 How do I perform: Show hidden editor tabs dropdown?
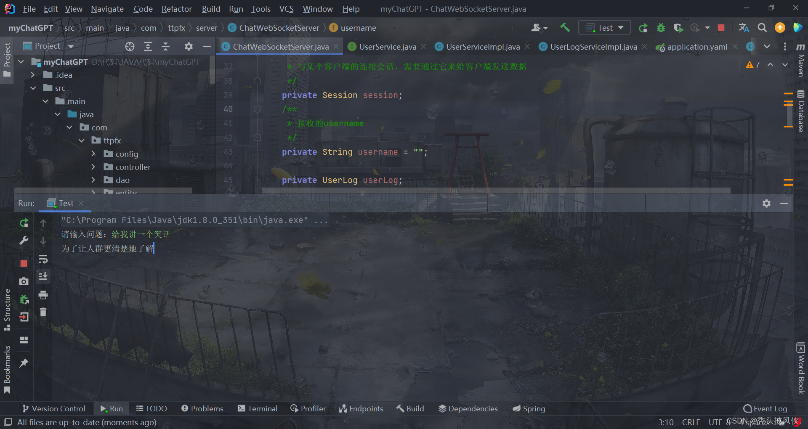click(x=767, y=46)
